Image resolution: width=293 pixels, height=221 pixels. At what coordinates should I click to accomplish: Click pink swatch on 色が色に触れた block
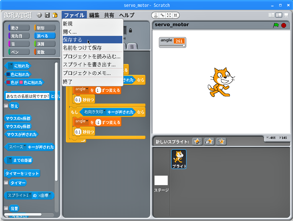click(21, 82)
